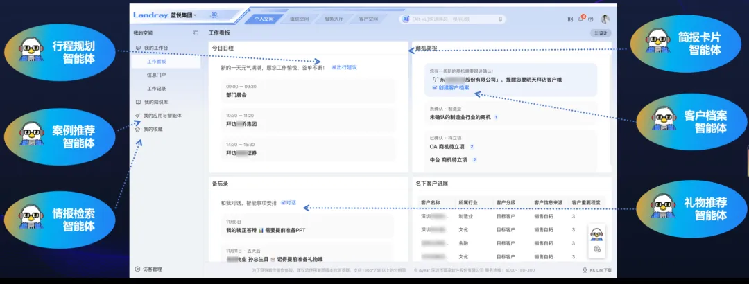Image resolution: width=749 pixels, height=284 pixels.
Task: Click the 出行建议 link
Action: point(345,67)
